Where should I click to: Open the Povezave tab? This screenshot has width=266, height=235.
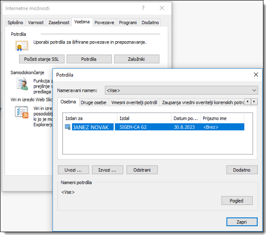(x=105, y=22)
